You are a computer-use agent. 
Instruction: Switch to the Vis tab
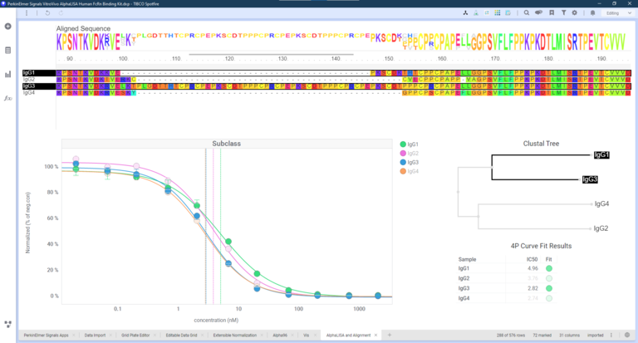coord(306,336)
